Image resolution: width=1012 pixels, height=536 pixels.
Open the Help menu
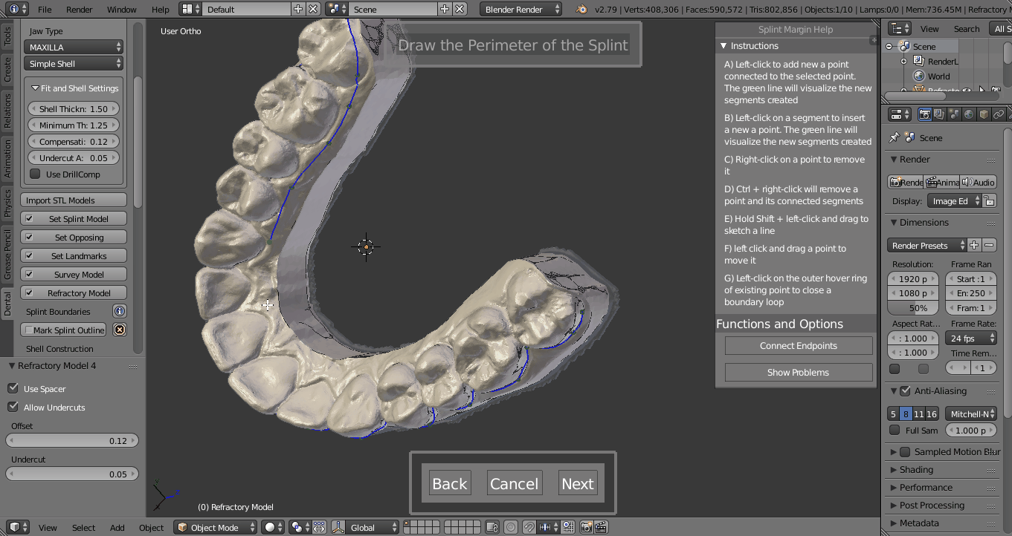pyautogui.click(x=160, y=10)
